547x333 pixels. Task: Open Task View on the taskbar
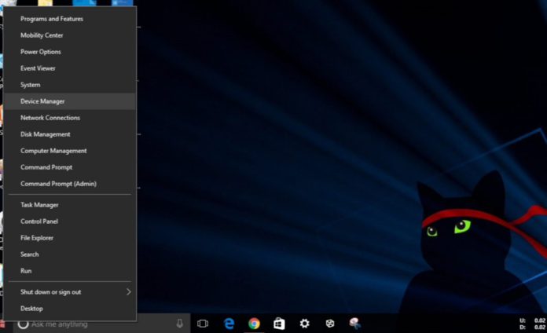click(203, 324)
